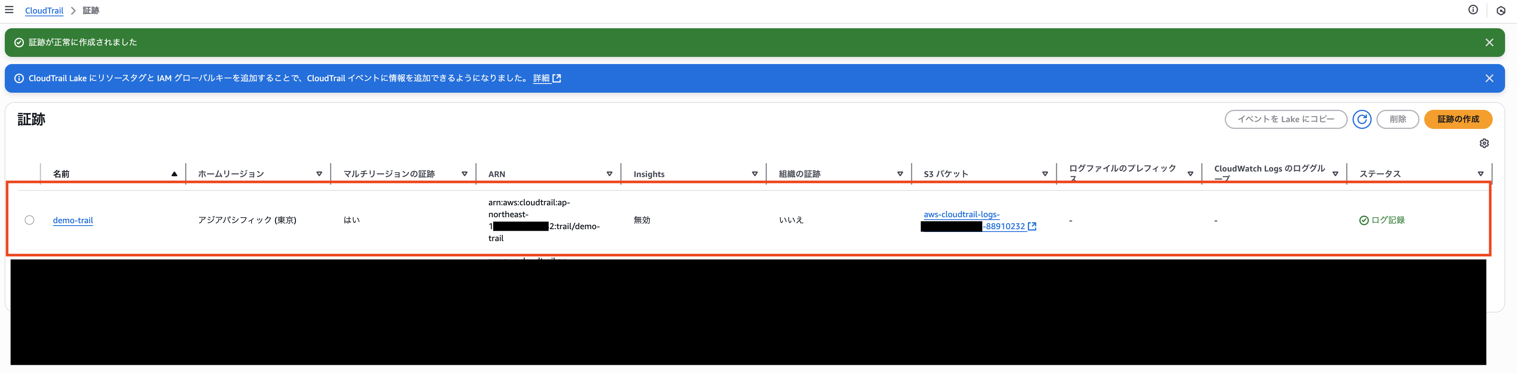The height and width of the screenshot is (374, 1517).
Task: Sort by ARN column arrow
Action: [x=610, y=174]
